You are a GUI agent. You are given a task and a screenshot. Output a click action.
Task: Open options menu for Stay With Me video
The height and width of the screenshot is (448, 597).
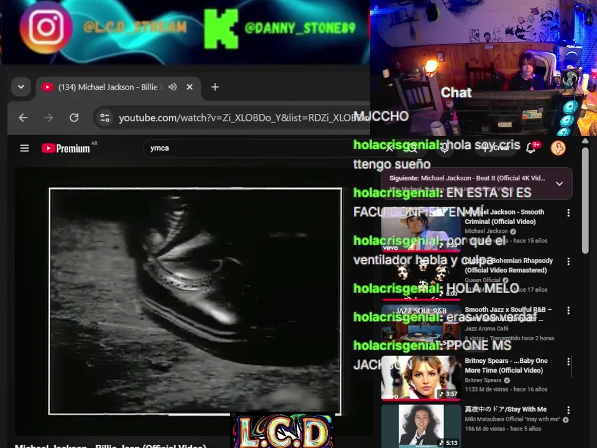[x=568, y=410]
